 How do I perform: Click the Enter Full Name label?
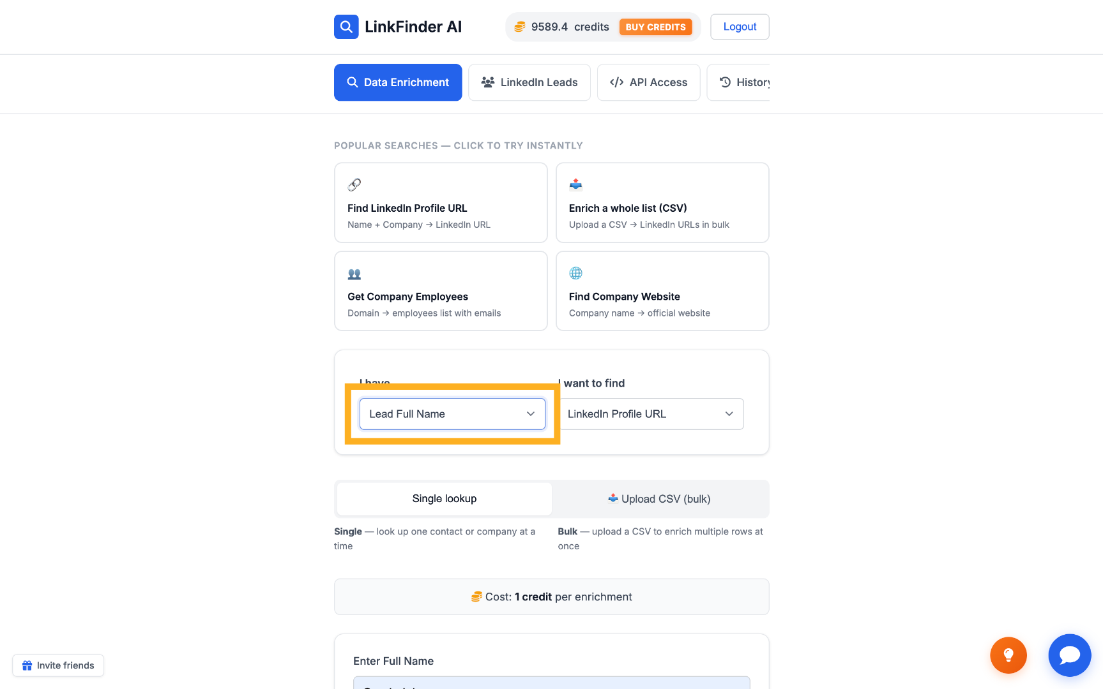point(393,662)
